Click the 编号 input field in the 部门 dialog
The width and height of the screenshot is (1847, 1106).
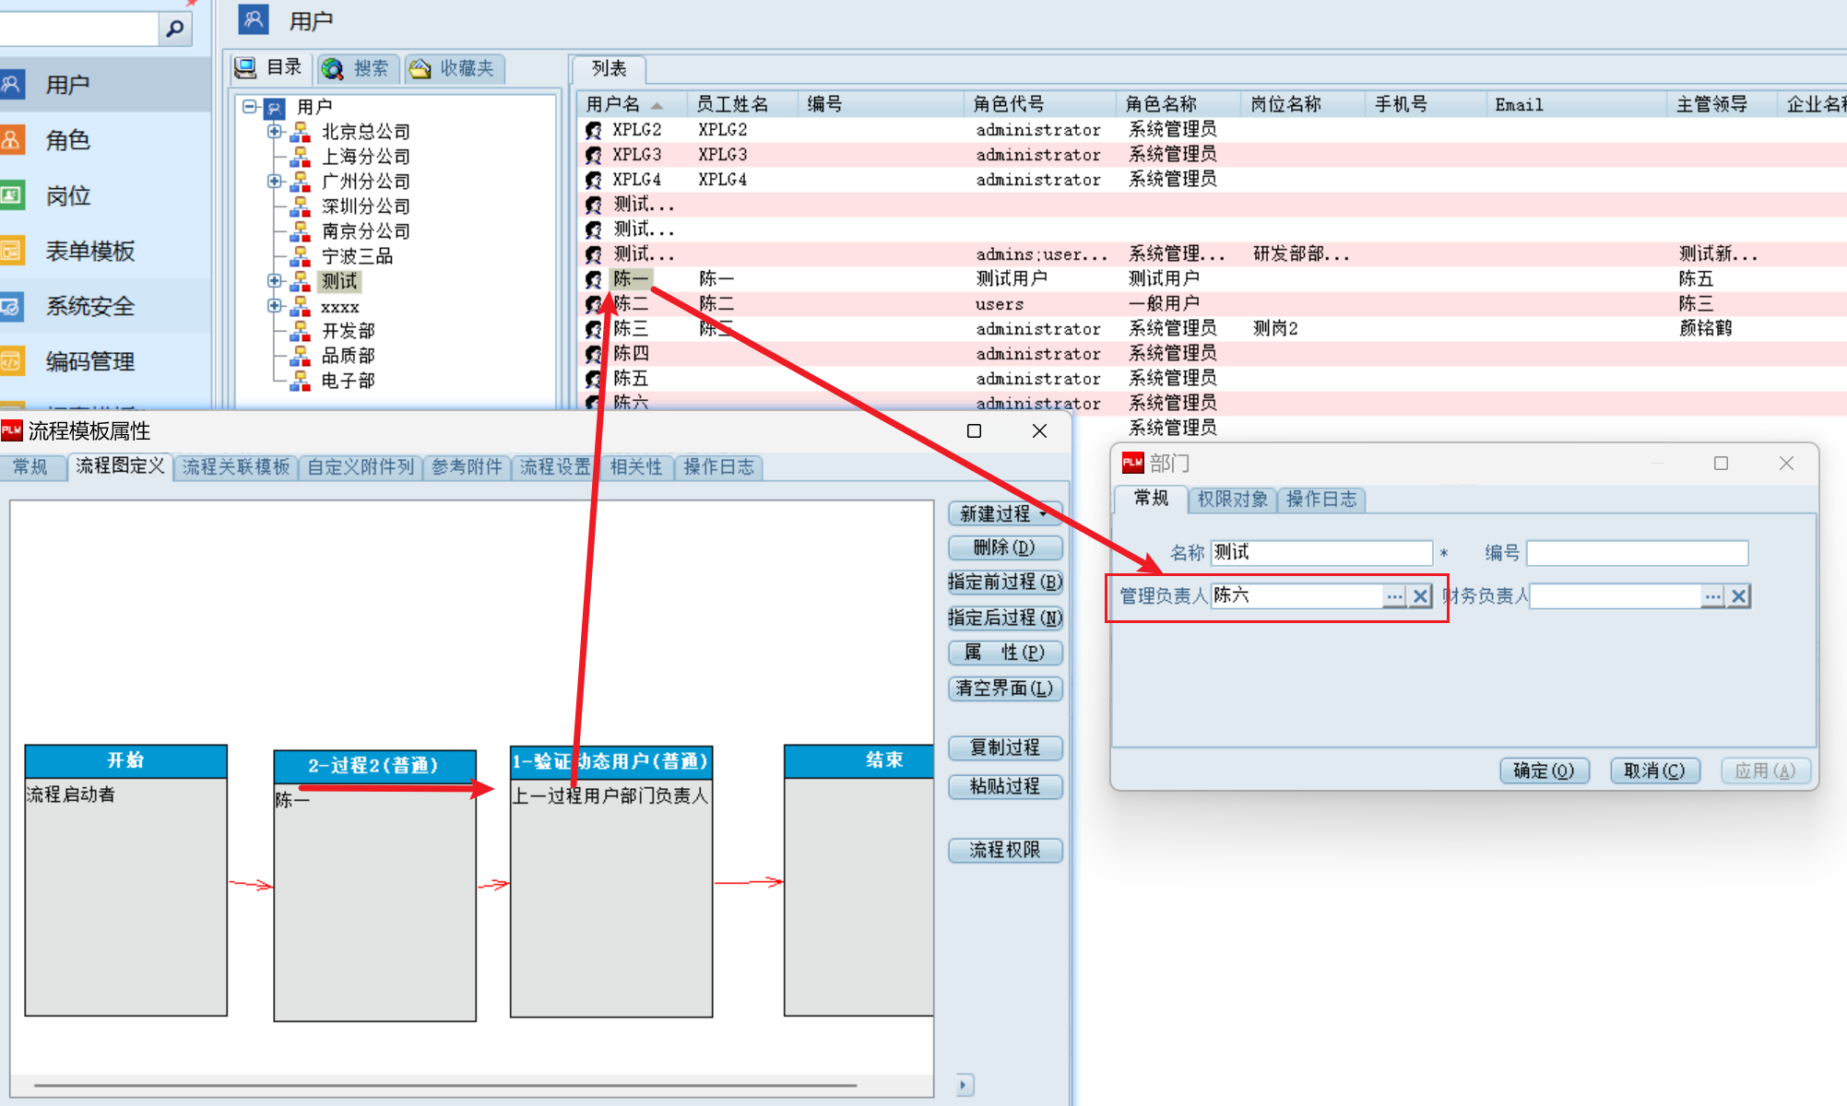pos(1637,553)
